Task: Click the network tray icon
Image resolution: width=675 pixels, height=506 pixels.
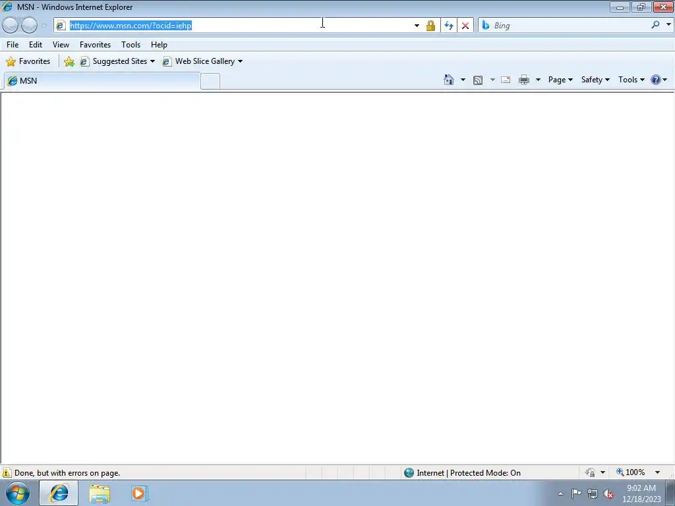Action: tap(593, 494)
